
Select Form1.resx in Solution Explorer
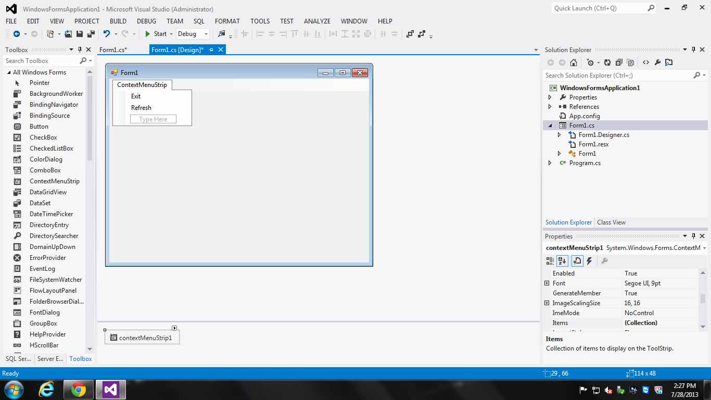pyautogui.click(x=594, y=144)
